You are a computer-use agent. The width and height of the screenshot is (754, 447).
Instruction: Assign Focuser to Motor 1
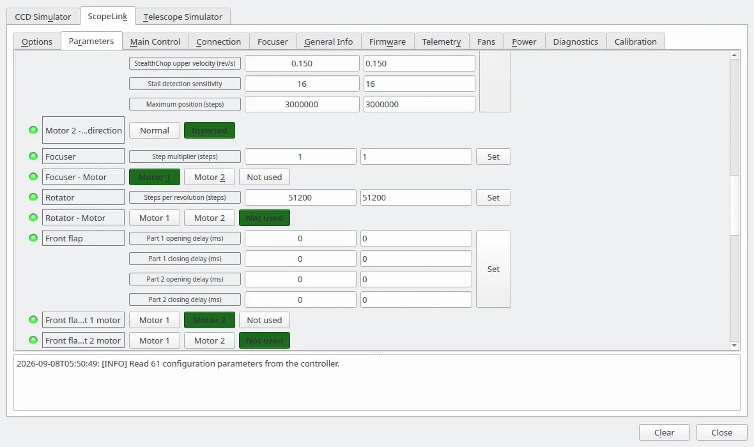pyautogui.click(x=155, y=177)
